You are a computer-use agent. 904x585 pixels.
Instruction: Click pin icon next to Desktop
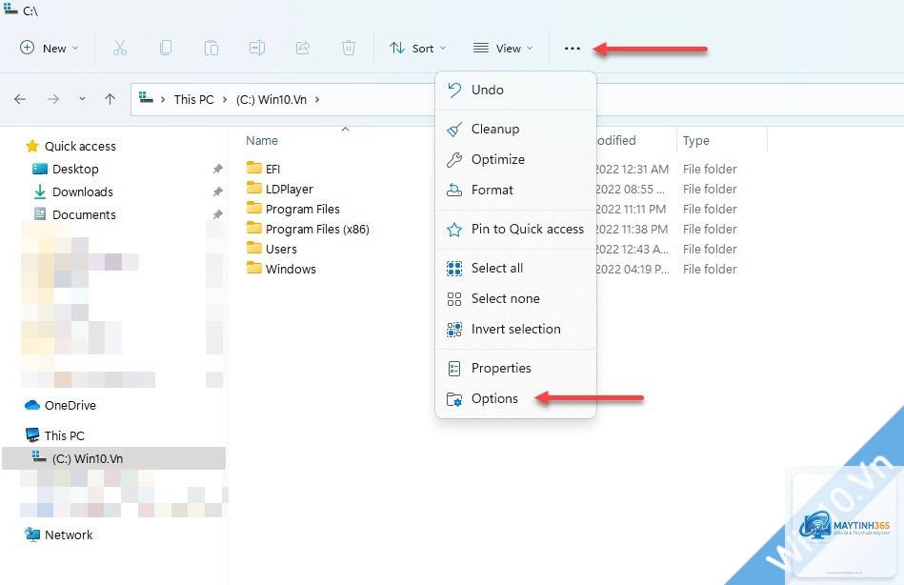217,169
